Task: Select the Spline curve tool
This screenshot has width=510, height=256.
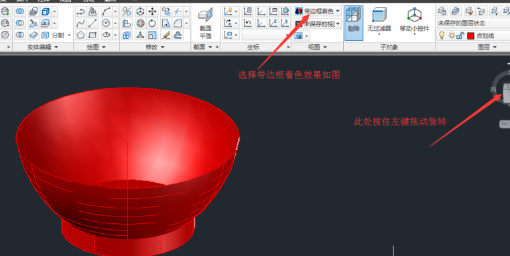Action: [x=80, y=23]
